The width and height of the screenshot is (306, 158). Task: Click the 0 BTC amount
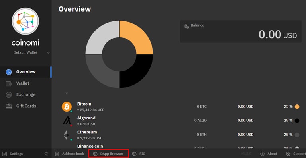pyautogui.click(x=202, y=106)
